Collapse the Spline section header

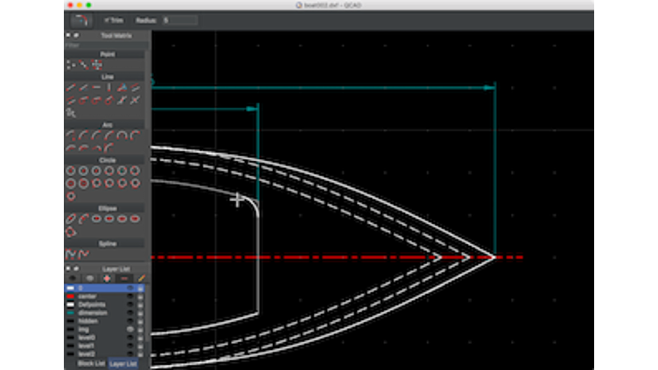pyautogui.click(x=107, y=244)
